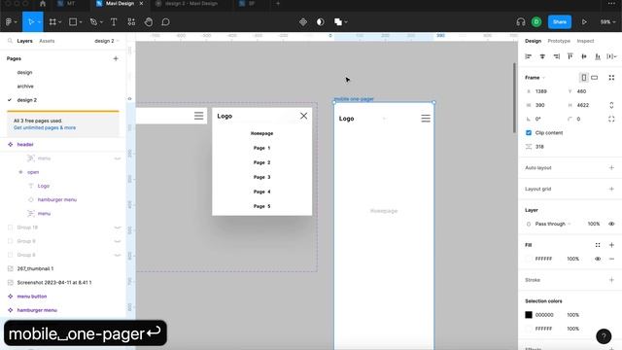Select the Hand tool
The image size is (622, 350).
pyautogui.click(x=149, y=22)
